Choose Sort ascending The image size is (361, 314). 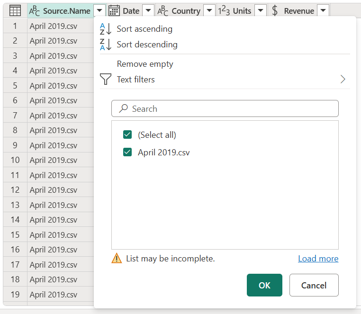(144, 29)
